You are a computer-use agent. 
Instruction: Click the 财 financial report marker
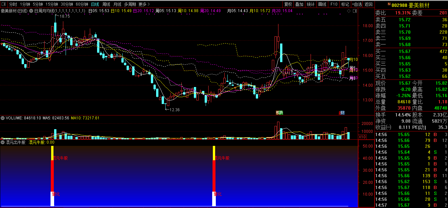(342, 113)
